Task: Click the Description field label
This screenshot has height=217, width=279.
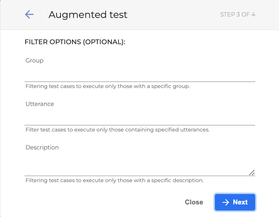Action: pos(42,148)
